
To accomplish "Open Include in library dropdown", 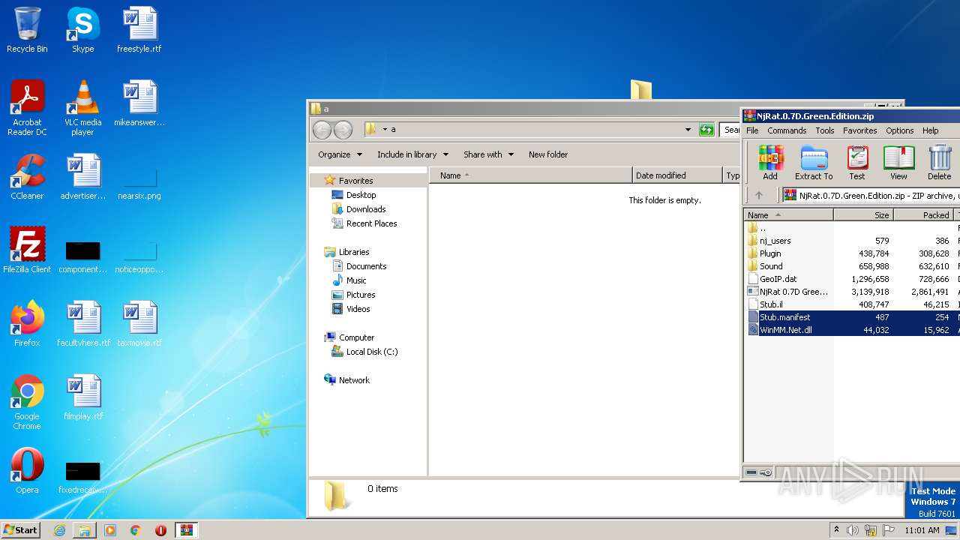I will [412, 154].
